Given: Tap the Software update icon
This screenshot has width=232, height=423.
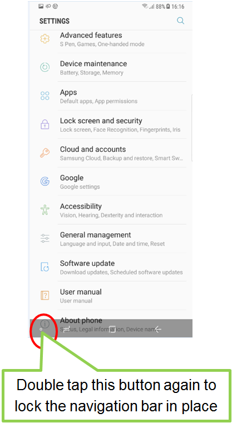Looking at the screenshot, I should pos(45,267).
